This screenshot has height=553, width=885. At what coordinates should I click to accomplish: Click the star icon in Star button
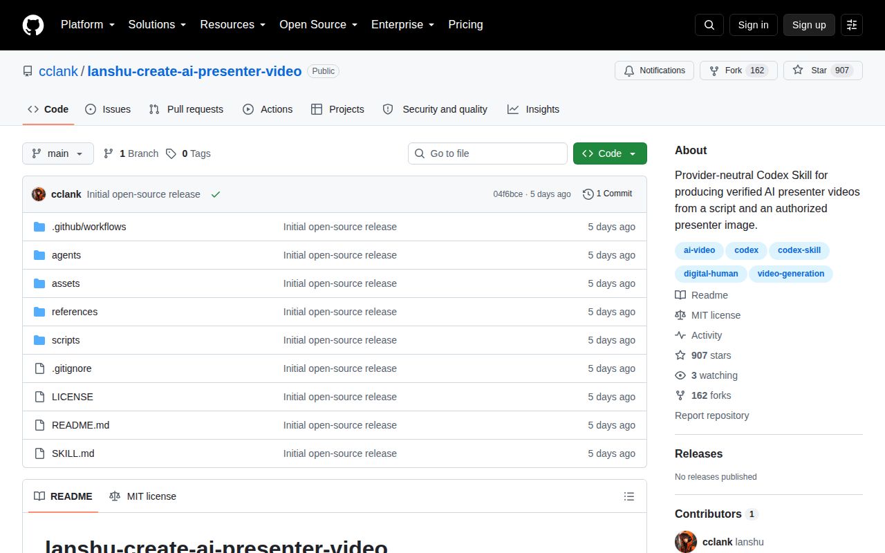click(798, 71)
